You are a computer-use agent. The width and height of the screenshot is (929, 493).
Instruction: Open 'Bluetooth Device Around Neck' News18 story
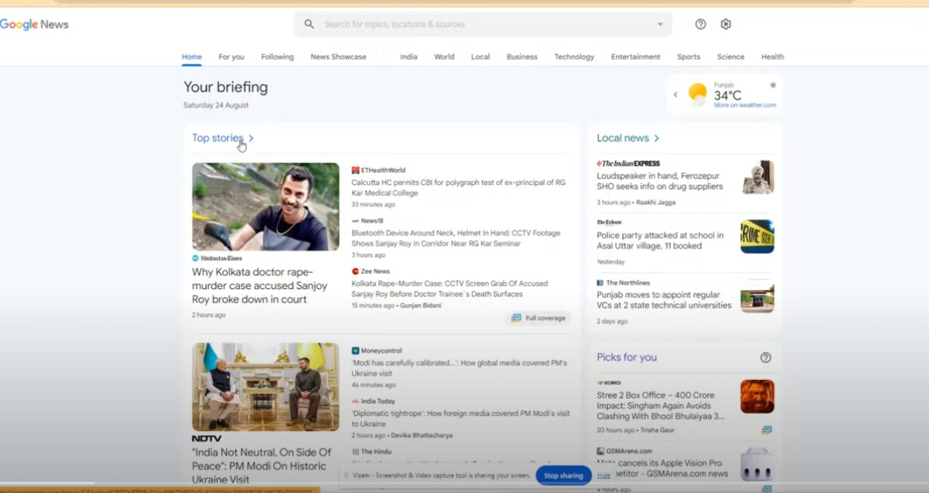[x=456, y=238]
